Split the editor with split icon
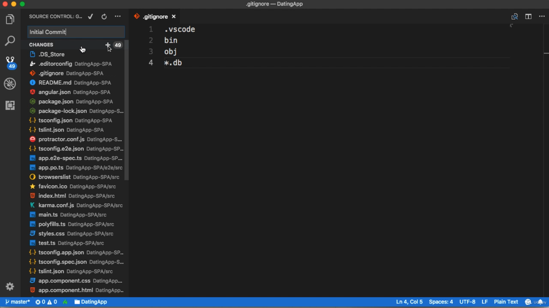Screen dimensions: 549x308 coord(528,16)
